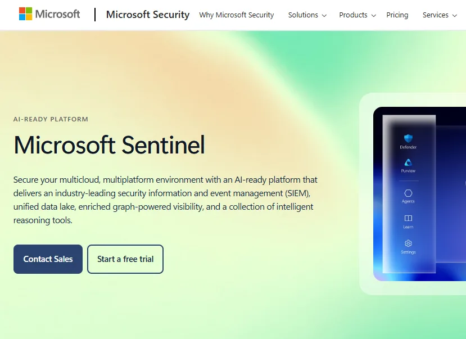Select the Agents icon in the preview sidebar

[x=409, y=193]
